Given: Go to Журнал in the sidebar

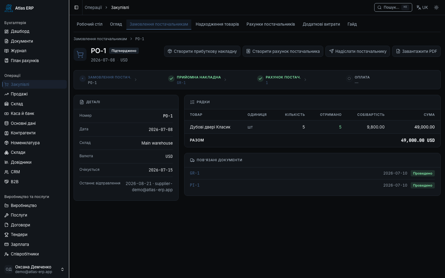Looking at the screenshot, I should point(34,51).
